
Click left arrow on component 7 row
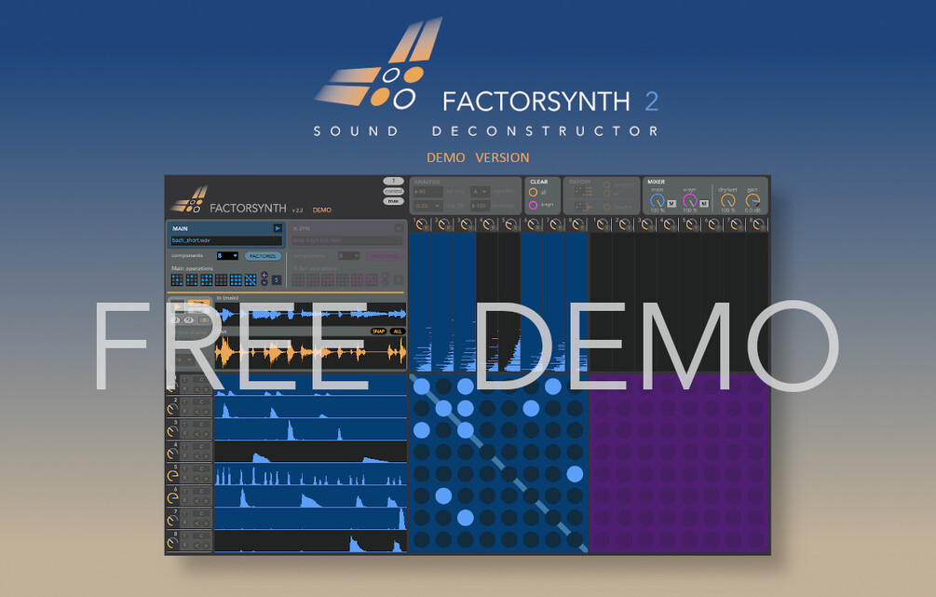[197, 523]
